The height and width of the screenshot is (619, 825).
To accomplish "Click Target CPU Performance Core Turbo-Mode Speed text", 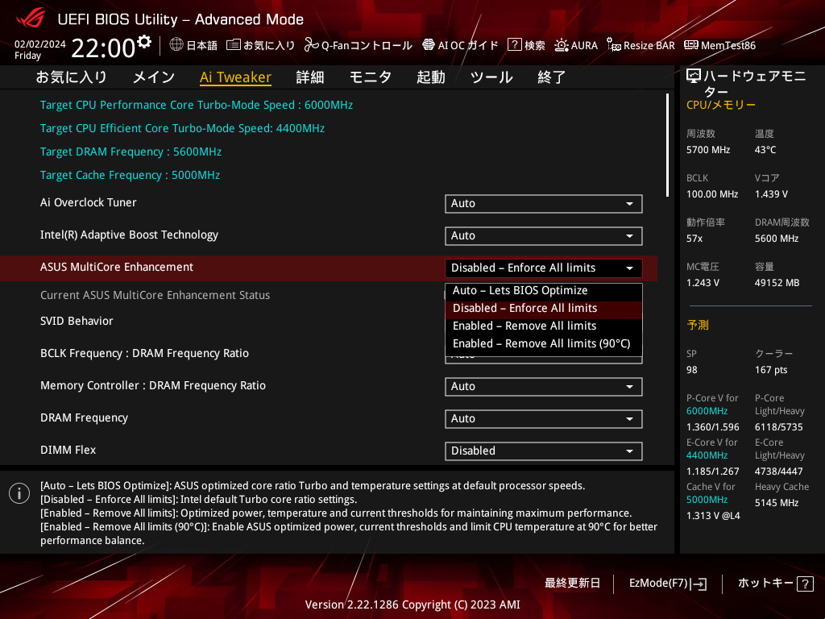I will click(197, 105).
